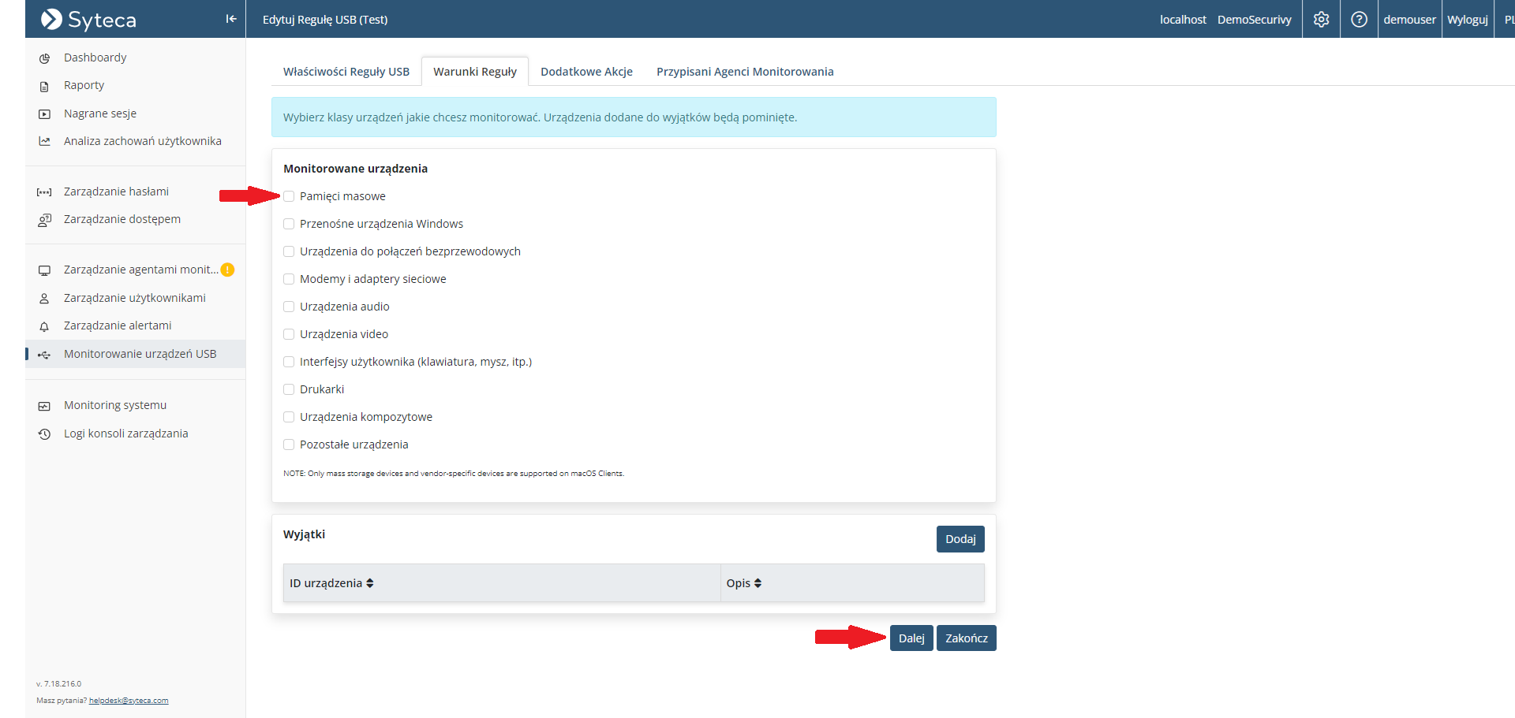Open the demouser account menu

pyautogui.click(x=1409, y=20)
